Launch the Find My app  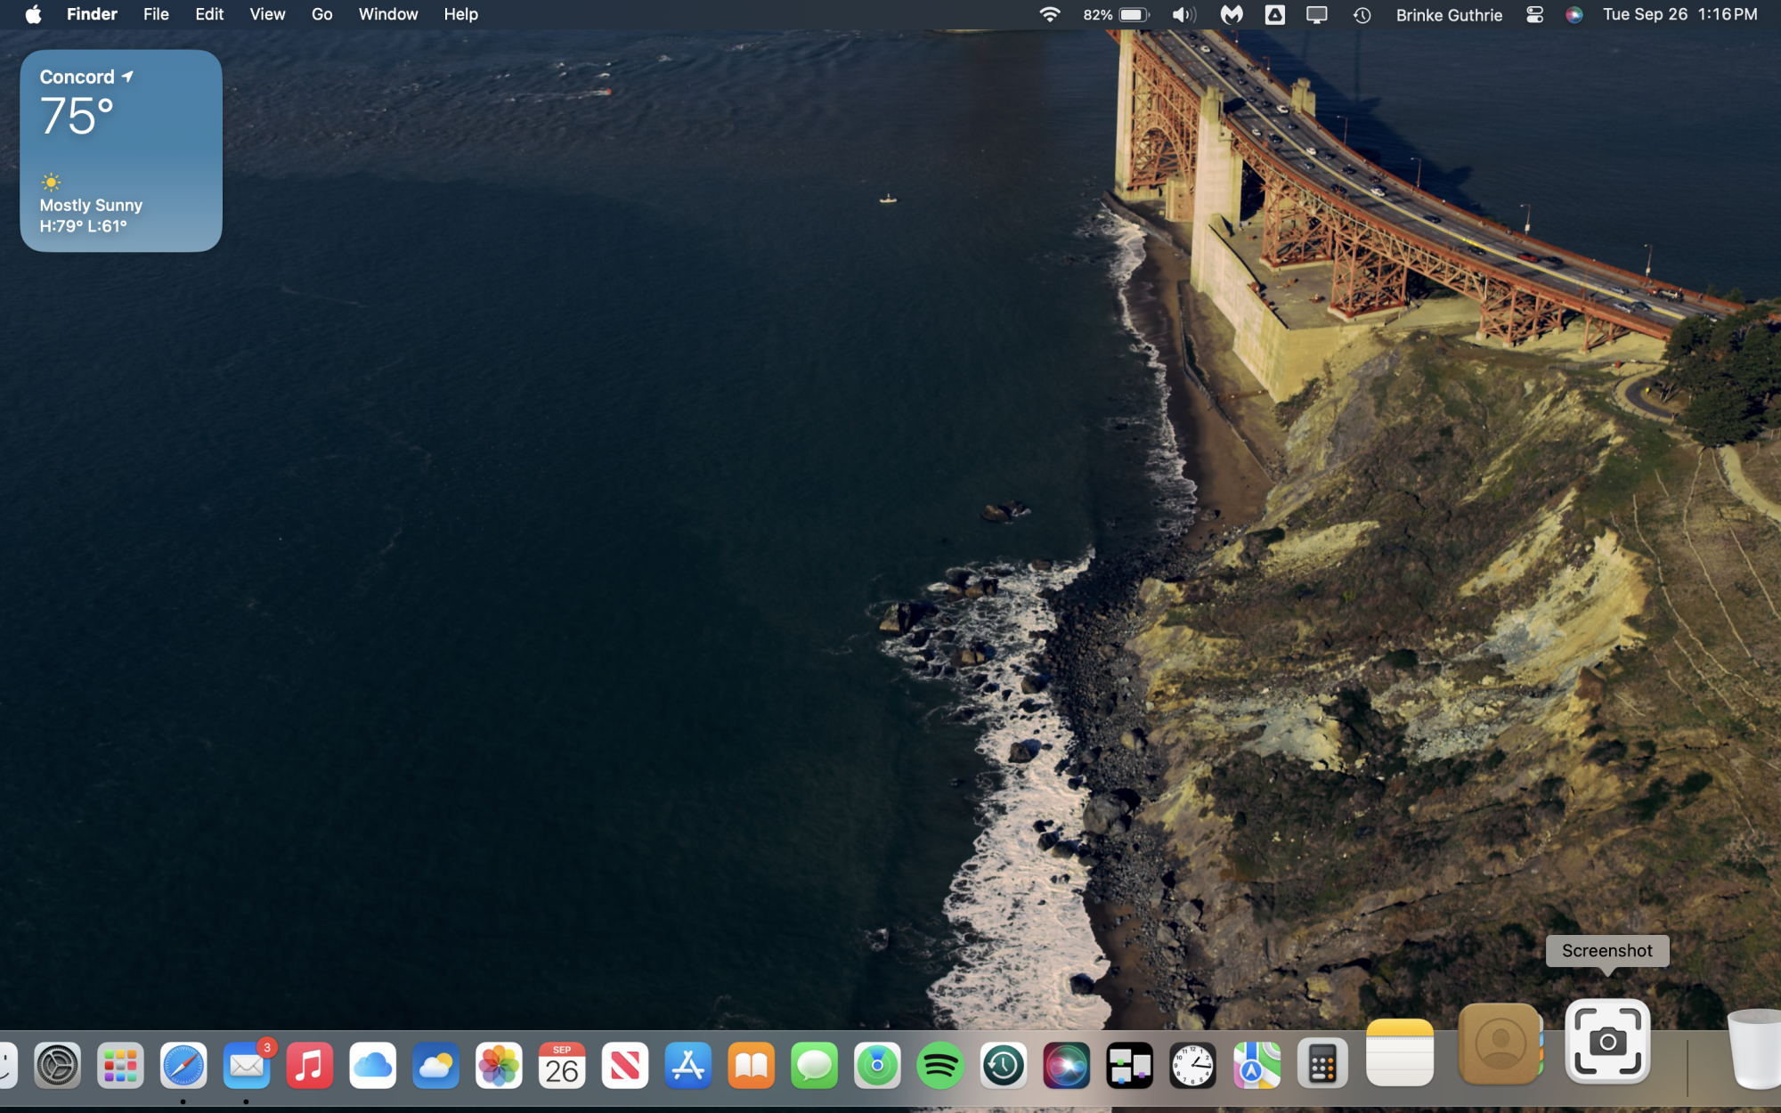click(x=877, y=1065)
